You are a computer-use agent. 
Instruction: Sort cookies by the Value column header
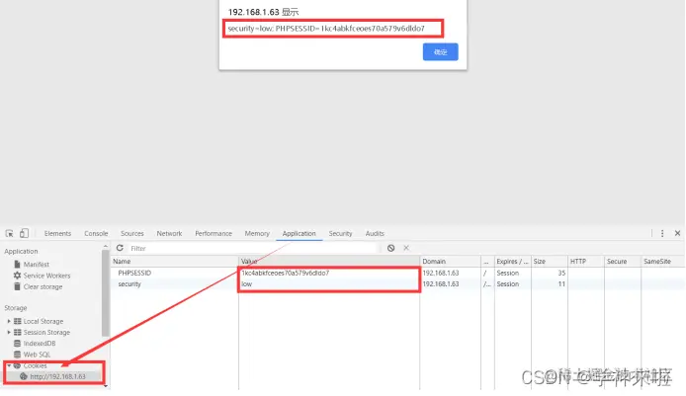(329, 261)
